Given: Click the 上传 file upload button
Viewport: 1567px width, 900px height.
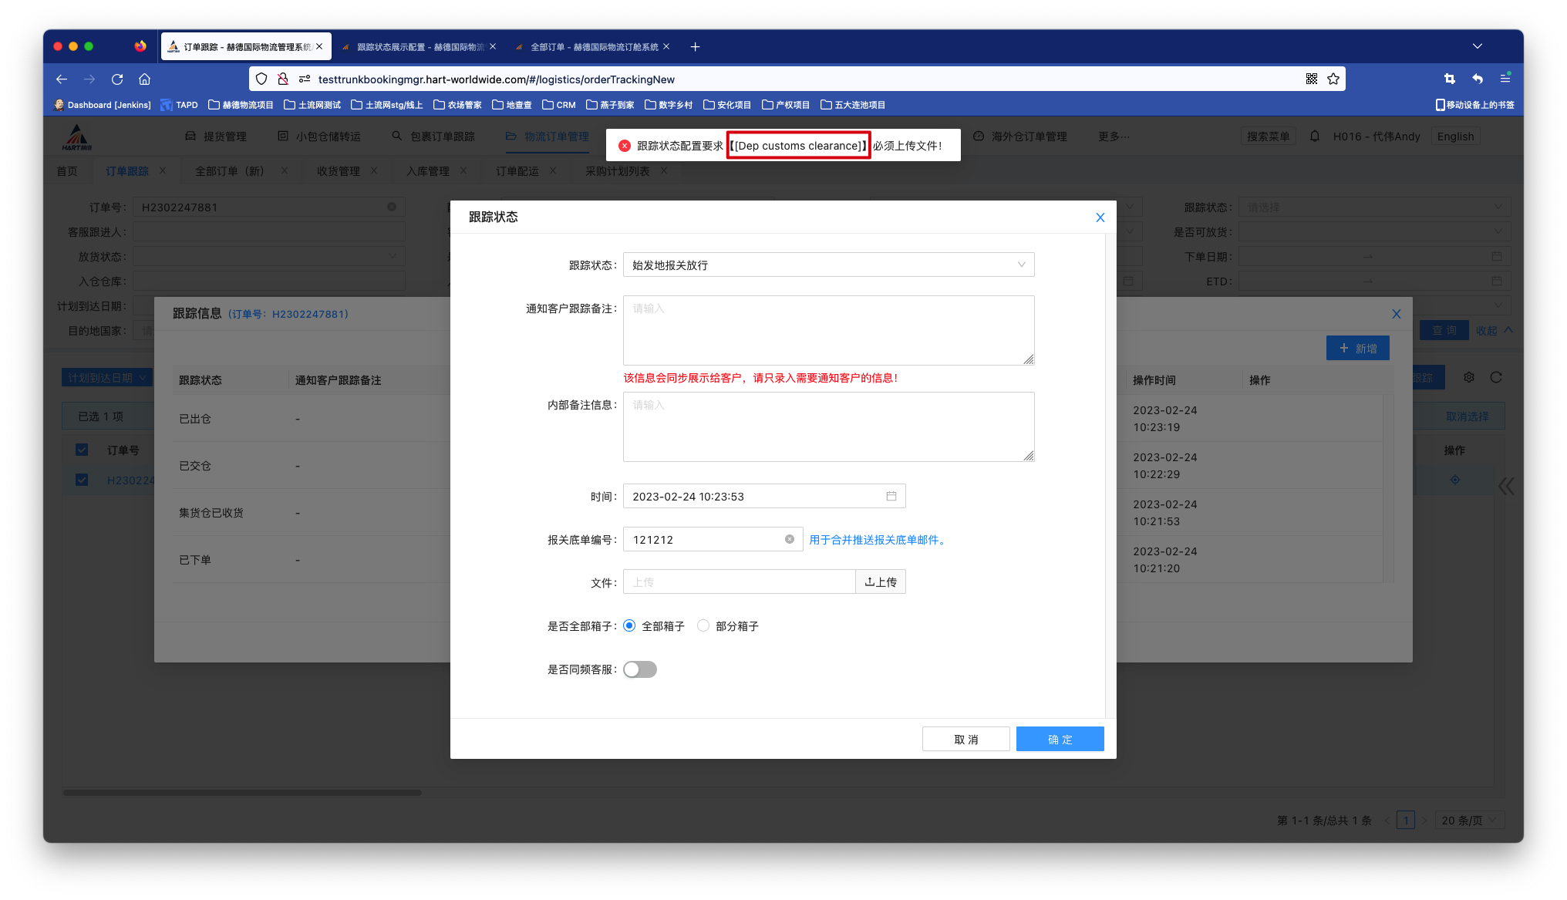Looking at the screenshot, I should pos(880,581).
